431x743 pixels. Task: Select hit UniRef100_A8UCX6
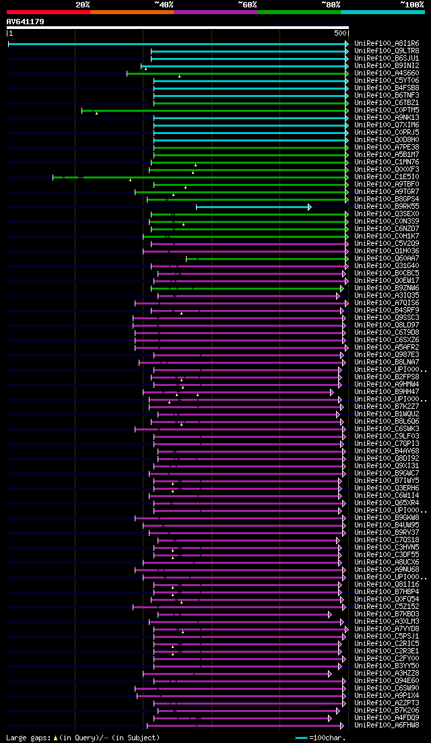point(387,562)
